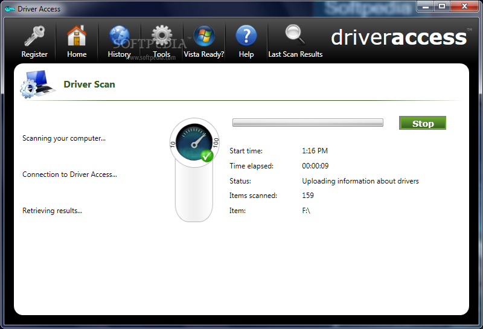Click the 'Start time:' label
The image size is (483, 329).
246,151
